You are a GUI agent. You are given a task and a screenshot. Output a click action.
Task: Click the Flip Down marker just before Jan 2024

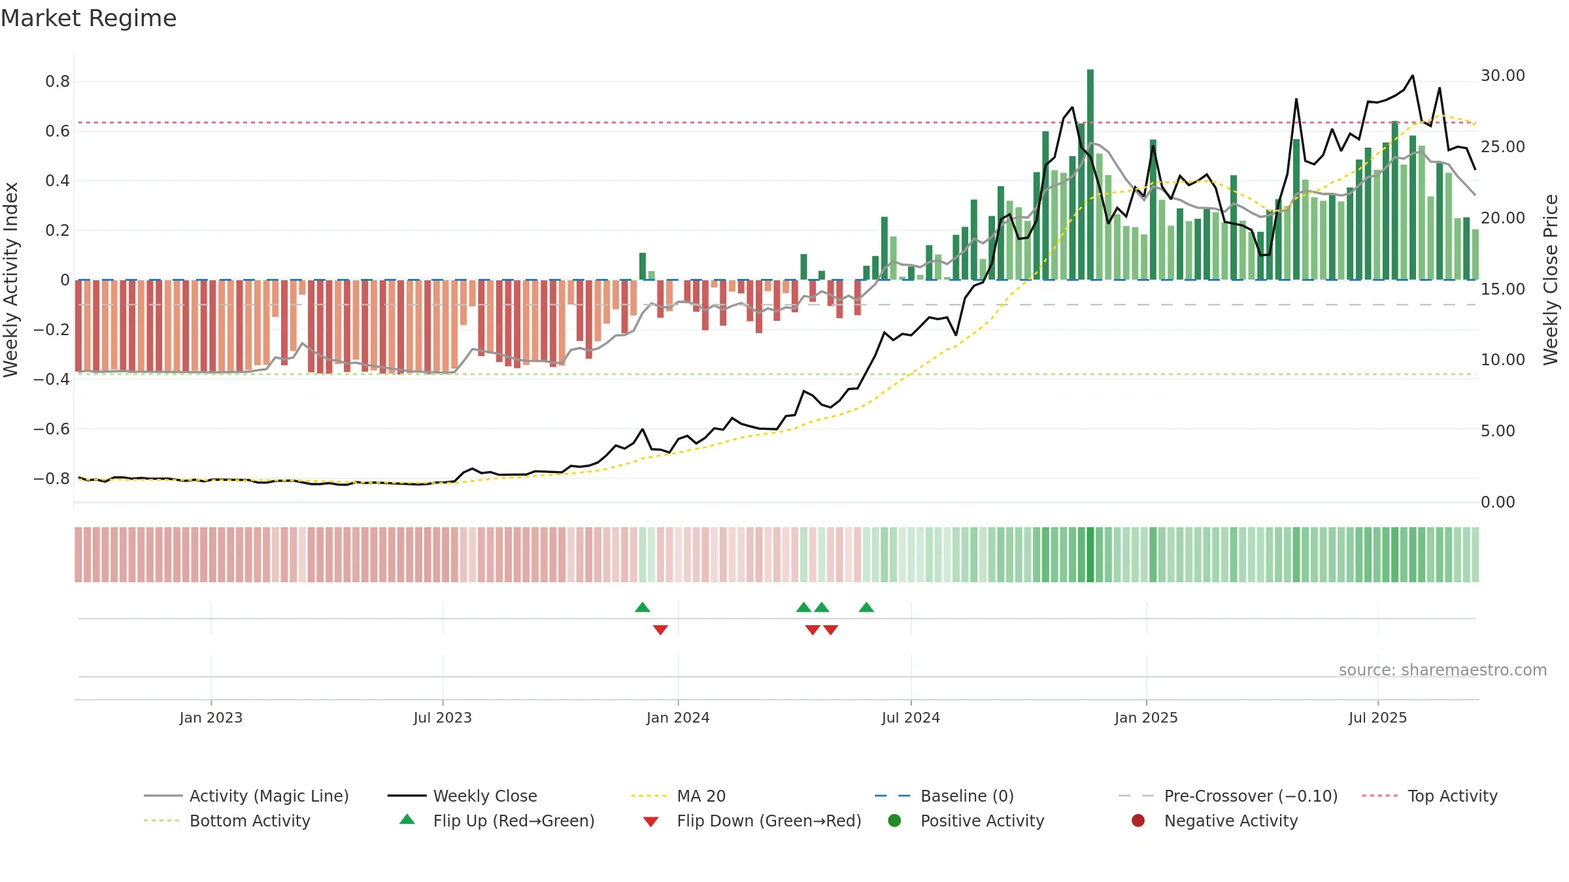(660, 630)
